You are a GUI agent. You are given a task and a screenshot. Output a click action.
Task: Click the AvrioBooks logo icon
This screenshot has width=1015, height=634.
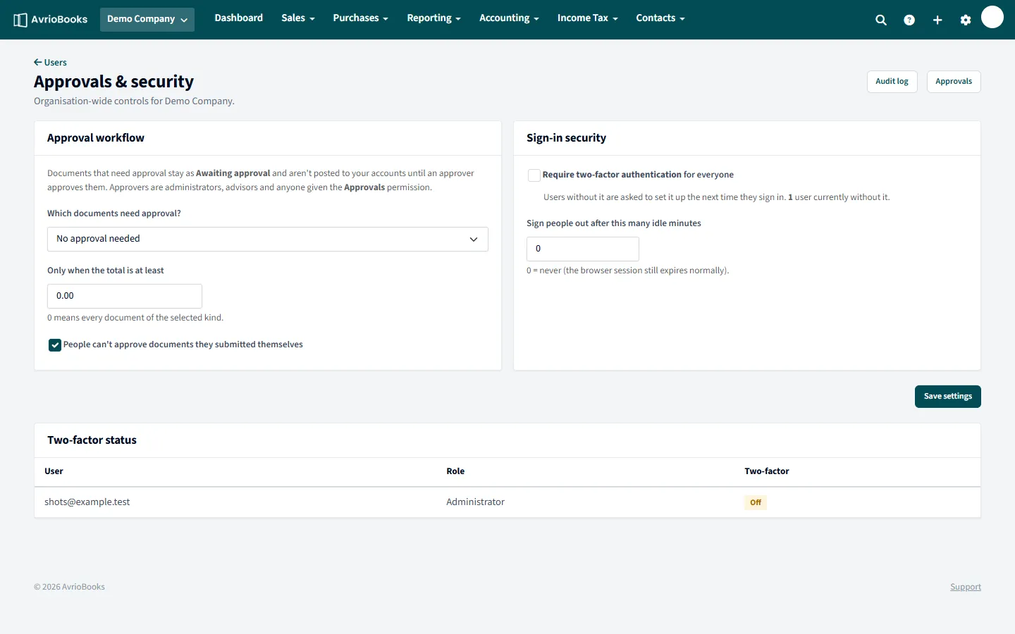point(20,20)
